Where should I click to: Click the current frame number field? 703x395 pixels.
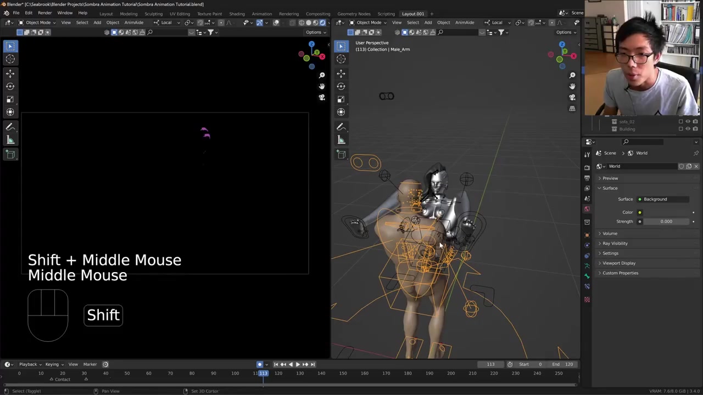pos(490,364)
